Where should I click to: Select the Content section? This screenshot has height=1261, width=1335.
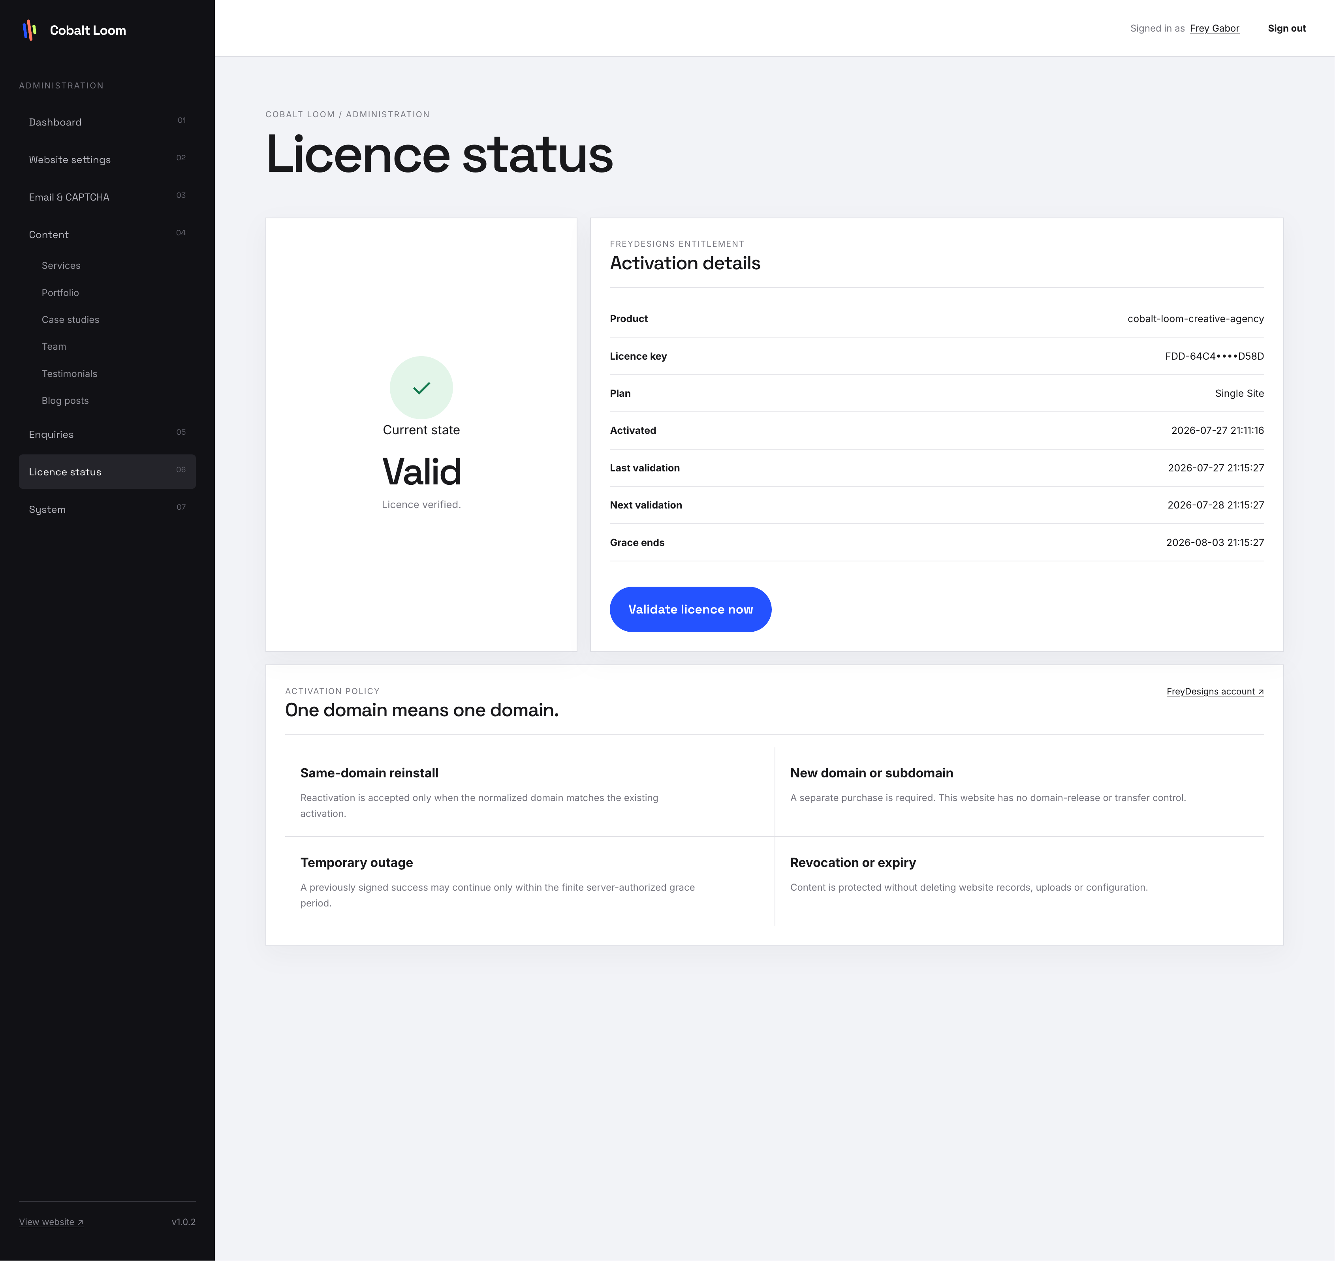pos(107,235)
